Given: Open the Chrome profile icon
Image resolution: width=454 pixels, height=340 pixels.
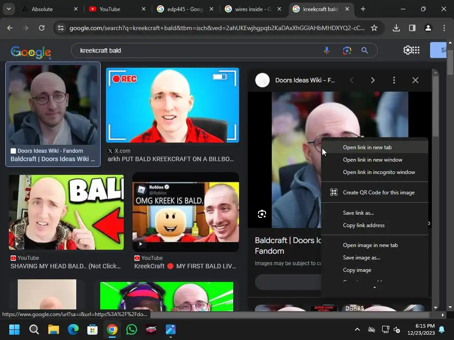Looking at the screenshot, I should click(x=428, y=28).
